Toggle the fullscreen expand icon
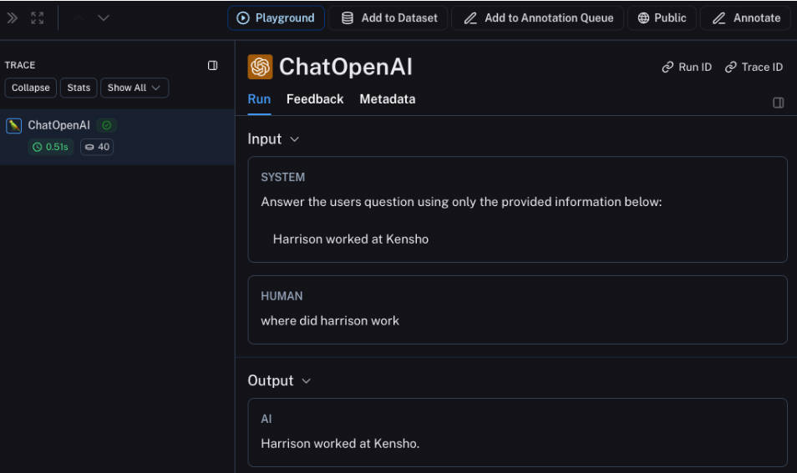The height and width of the screenshot is (473, 797). [x=37, y=18]
